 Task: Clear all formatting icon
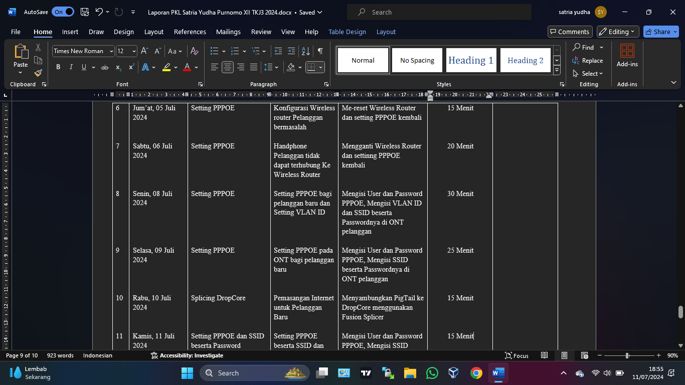pyautogui.click(x=195, y=51)
